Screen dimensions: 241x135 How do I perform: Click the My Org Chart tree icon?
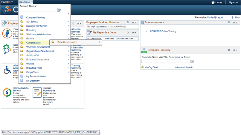pyautogui.click(x=143, y=67)
